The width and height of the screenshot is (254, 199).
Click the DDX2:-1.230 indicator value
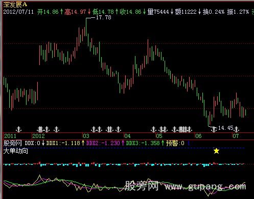pos(103,143)
